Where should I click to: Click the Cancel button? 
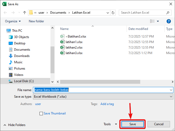coord(159,124)
